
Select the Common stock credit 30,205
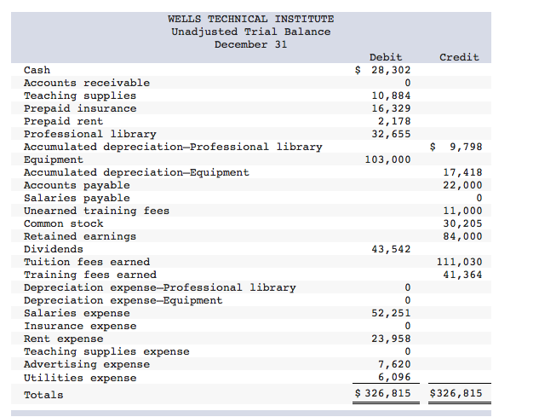[x=462, y=223]
